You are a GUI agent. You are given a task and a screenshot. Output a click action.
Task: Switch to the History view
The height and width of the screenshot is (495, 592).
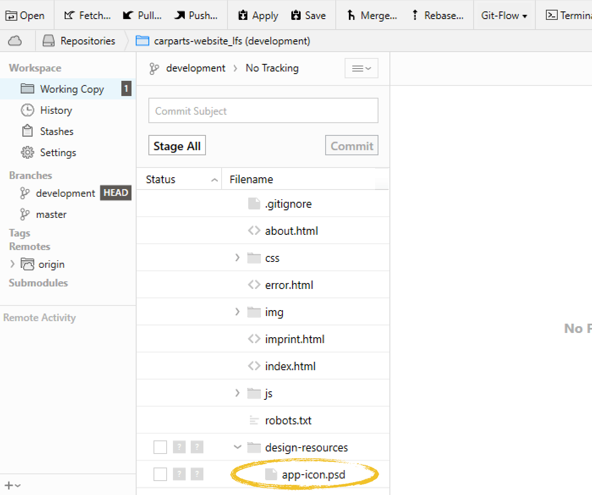coord(56,110)
